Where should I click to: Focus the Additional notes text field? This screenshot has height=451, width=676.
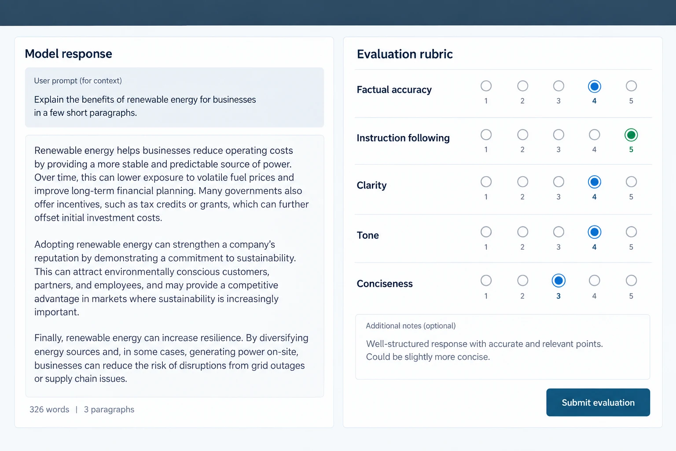pos(503,347)
